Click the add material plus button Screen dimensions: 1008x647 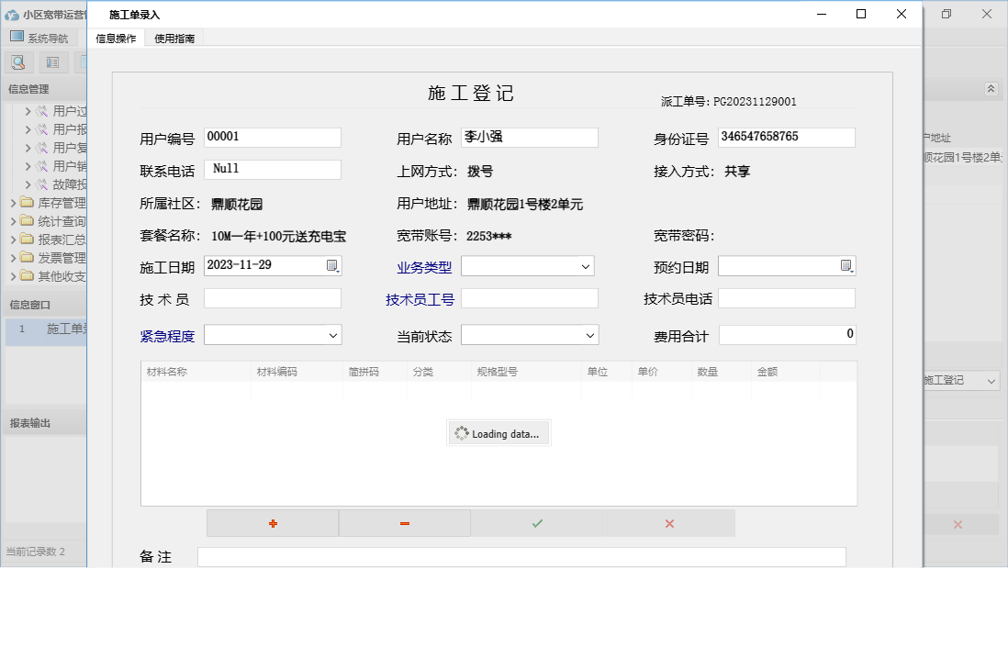pos(273,523)
